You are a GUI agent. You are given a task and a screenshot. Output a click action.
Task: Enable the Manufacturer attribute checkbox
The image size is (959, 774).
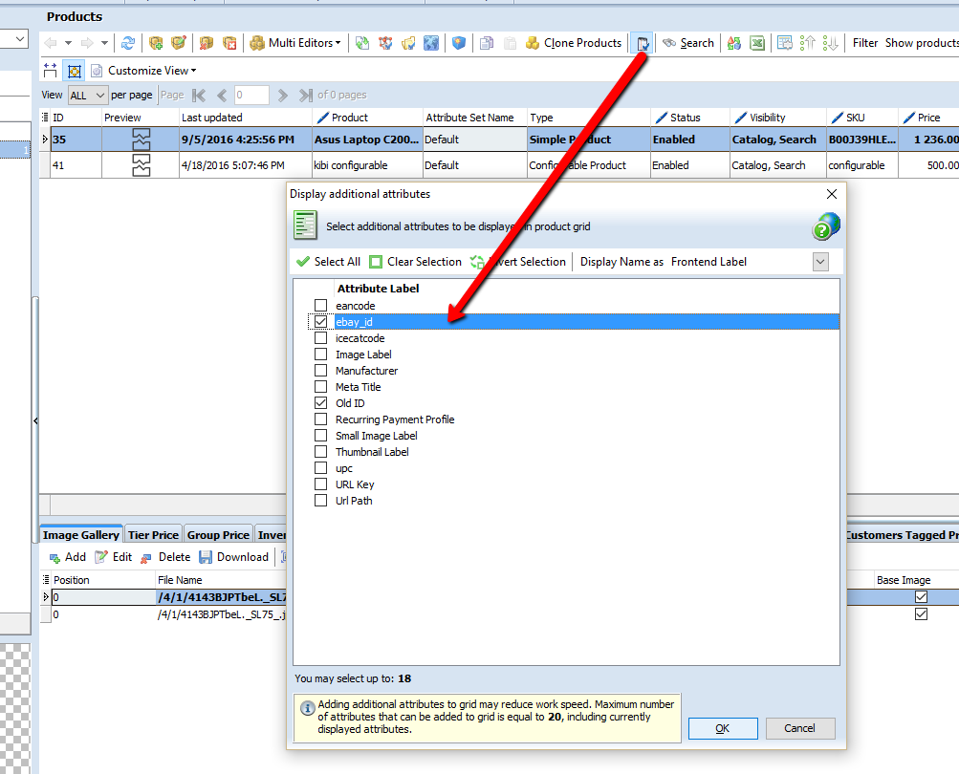click(x=321, y=371)
